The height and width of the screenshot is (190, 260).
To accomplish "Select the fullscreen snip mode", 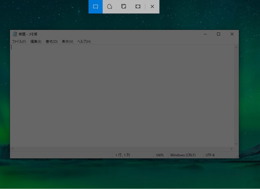I will click(x=138, y=7).
